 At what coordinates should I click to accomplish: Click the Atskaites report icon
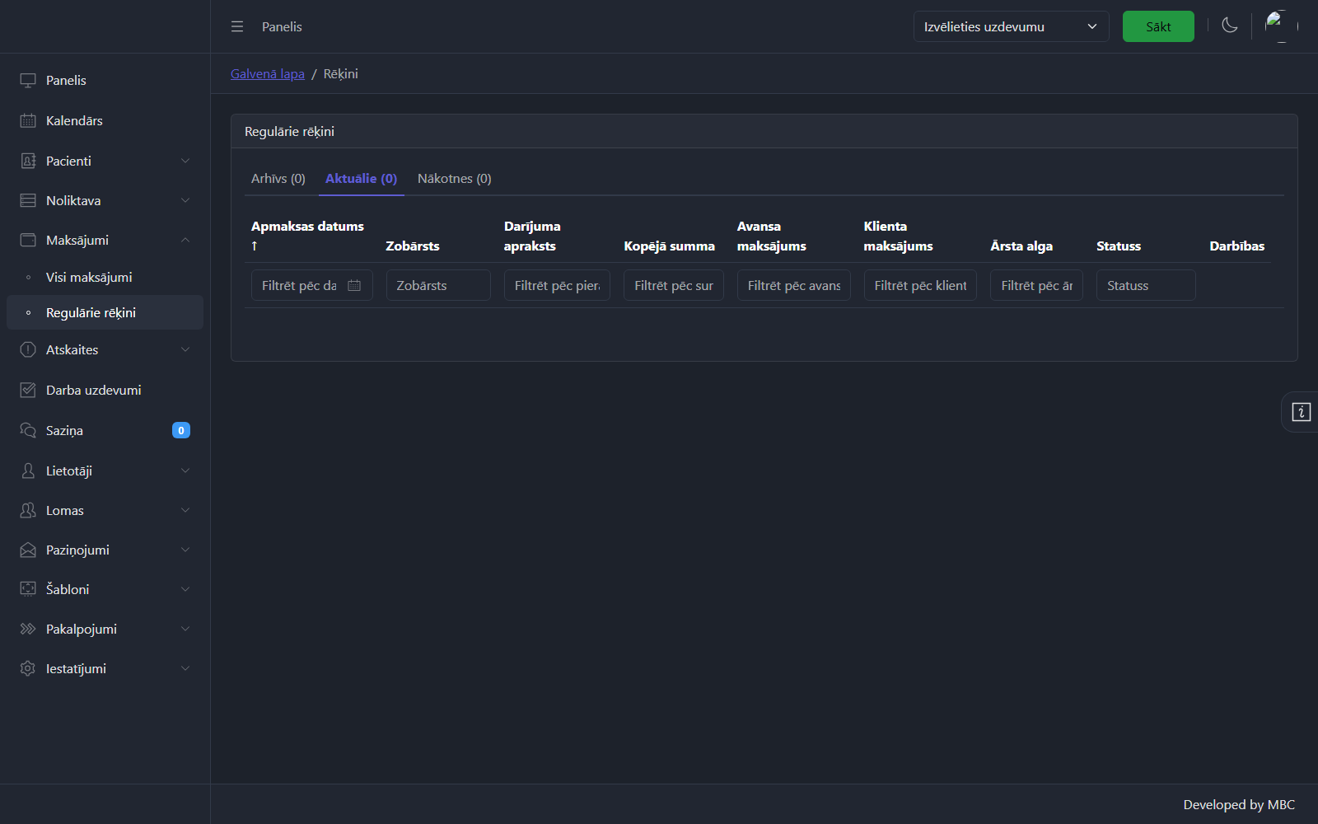point(28,349)
